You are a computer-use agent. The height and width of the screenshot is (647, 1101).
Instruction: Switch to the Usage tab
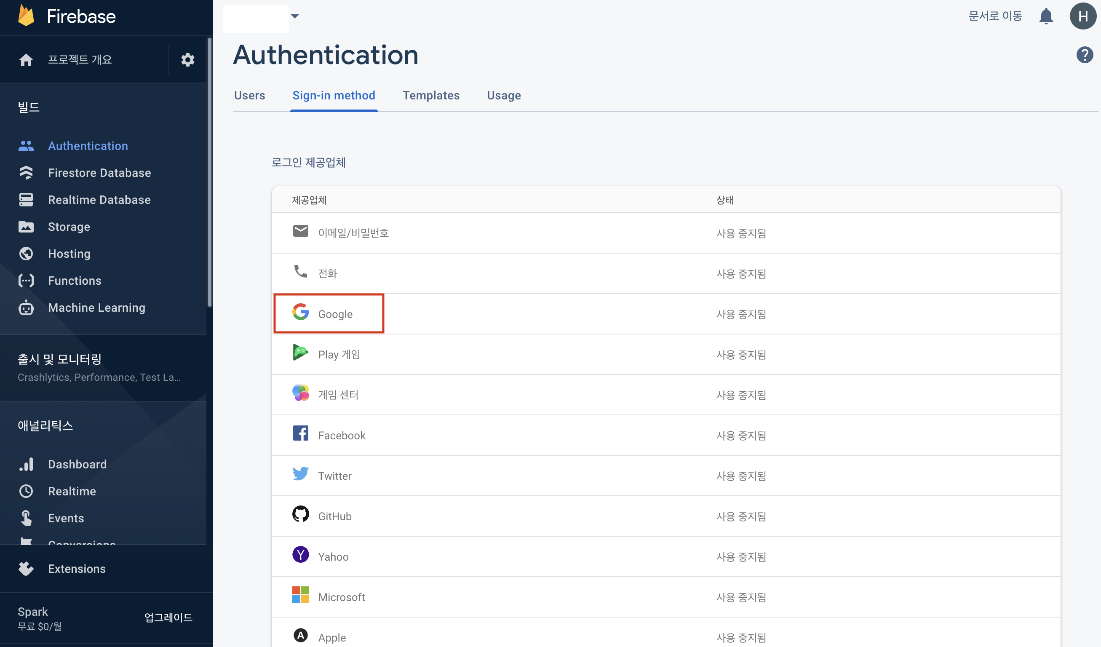click(504, 95)
